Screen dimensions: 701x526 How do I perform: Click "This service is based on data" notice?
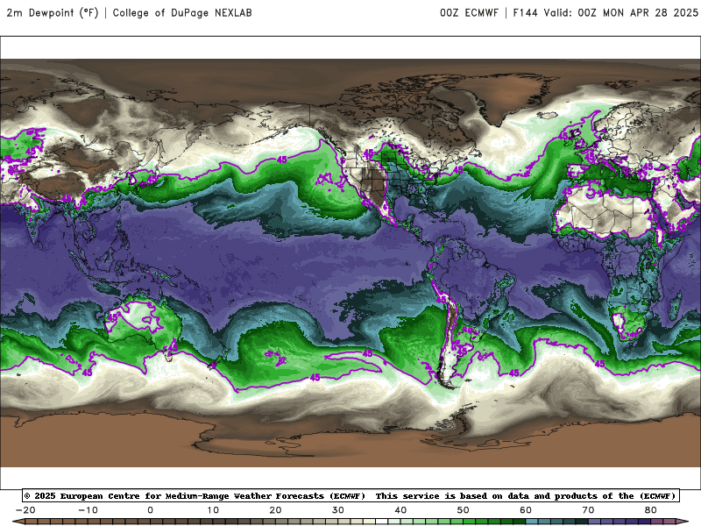(453, 496)
